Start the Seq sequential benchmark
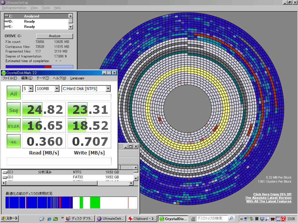Image resolution: width=298 pixels, height=223 pixels. pyautogui.click(x=14, y=109)
